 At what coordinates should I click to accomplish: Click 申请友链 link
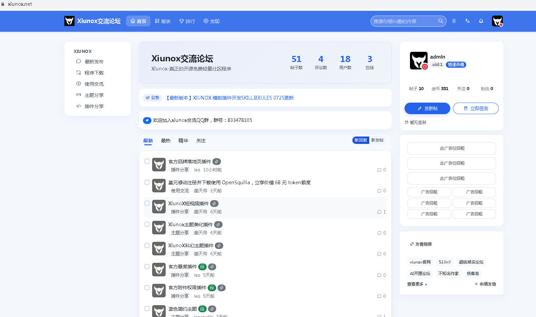485,284
